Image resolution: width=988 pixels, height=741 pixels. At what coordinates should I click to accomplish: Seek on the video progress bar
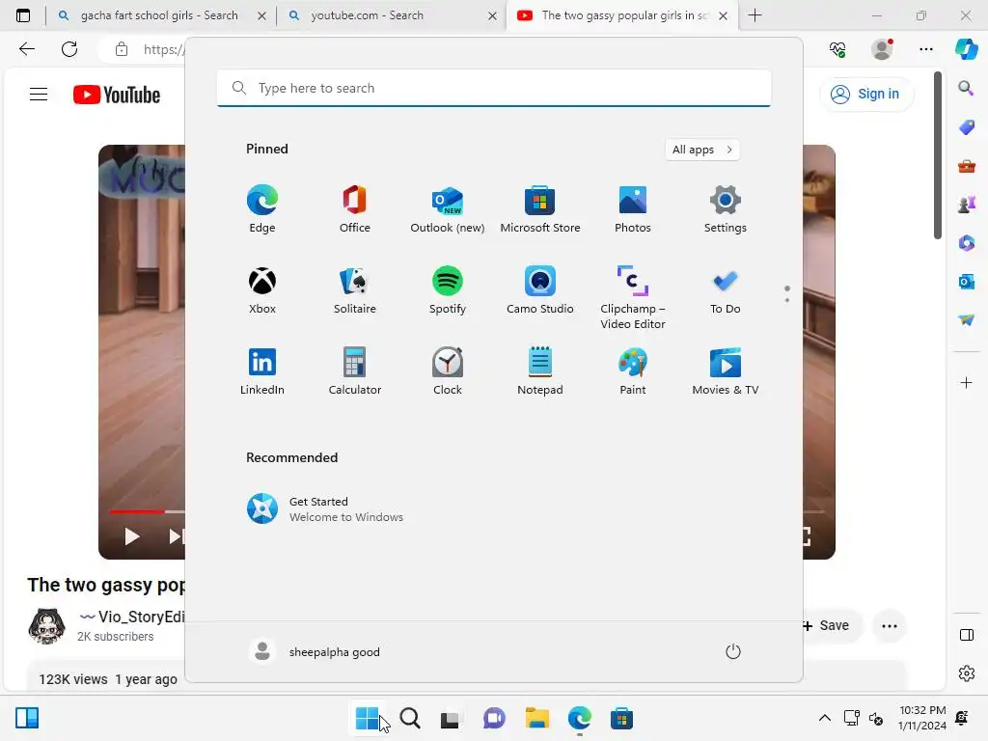point(147,511)
